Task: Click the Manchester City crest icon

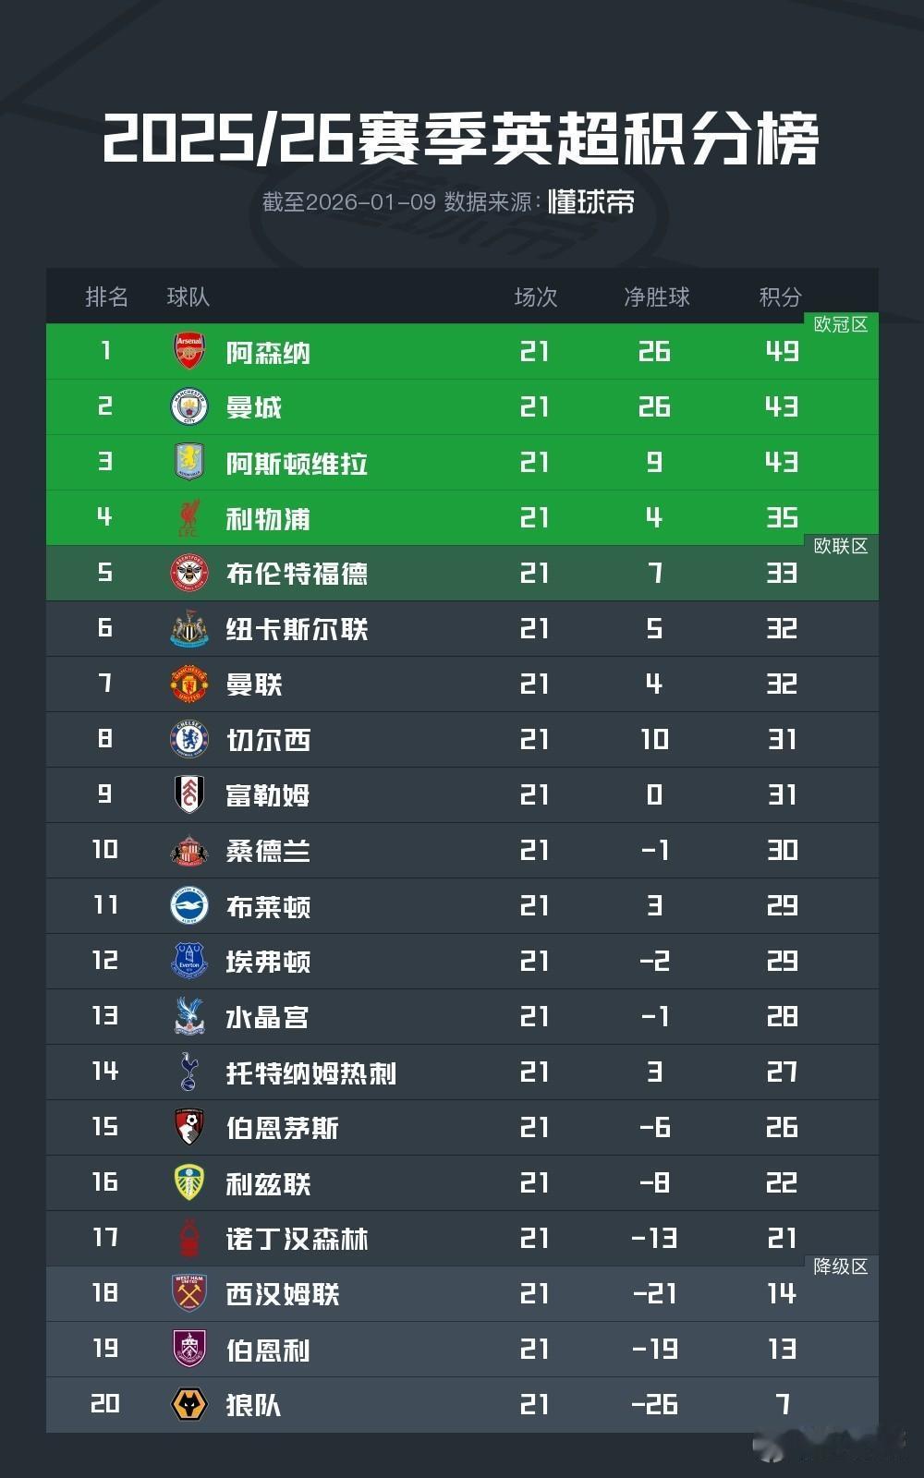Action: 189,406
